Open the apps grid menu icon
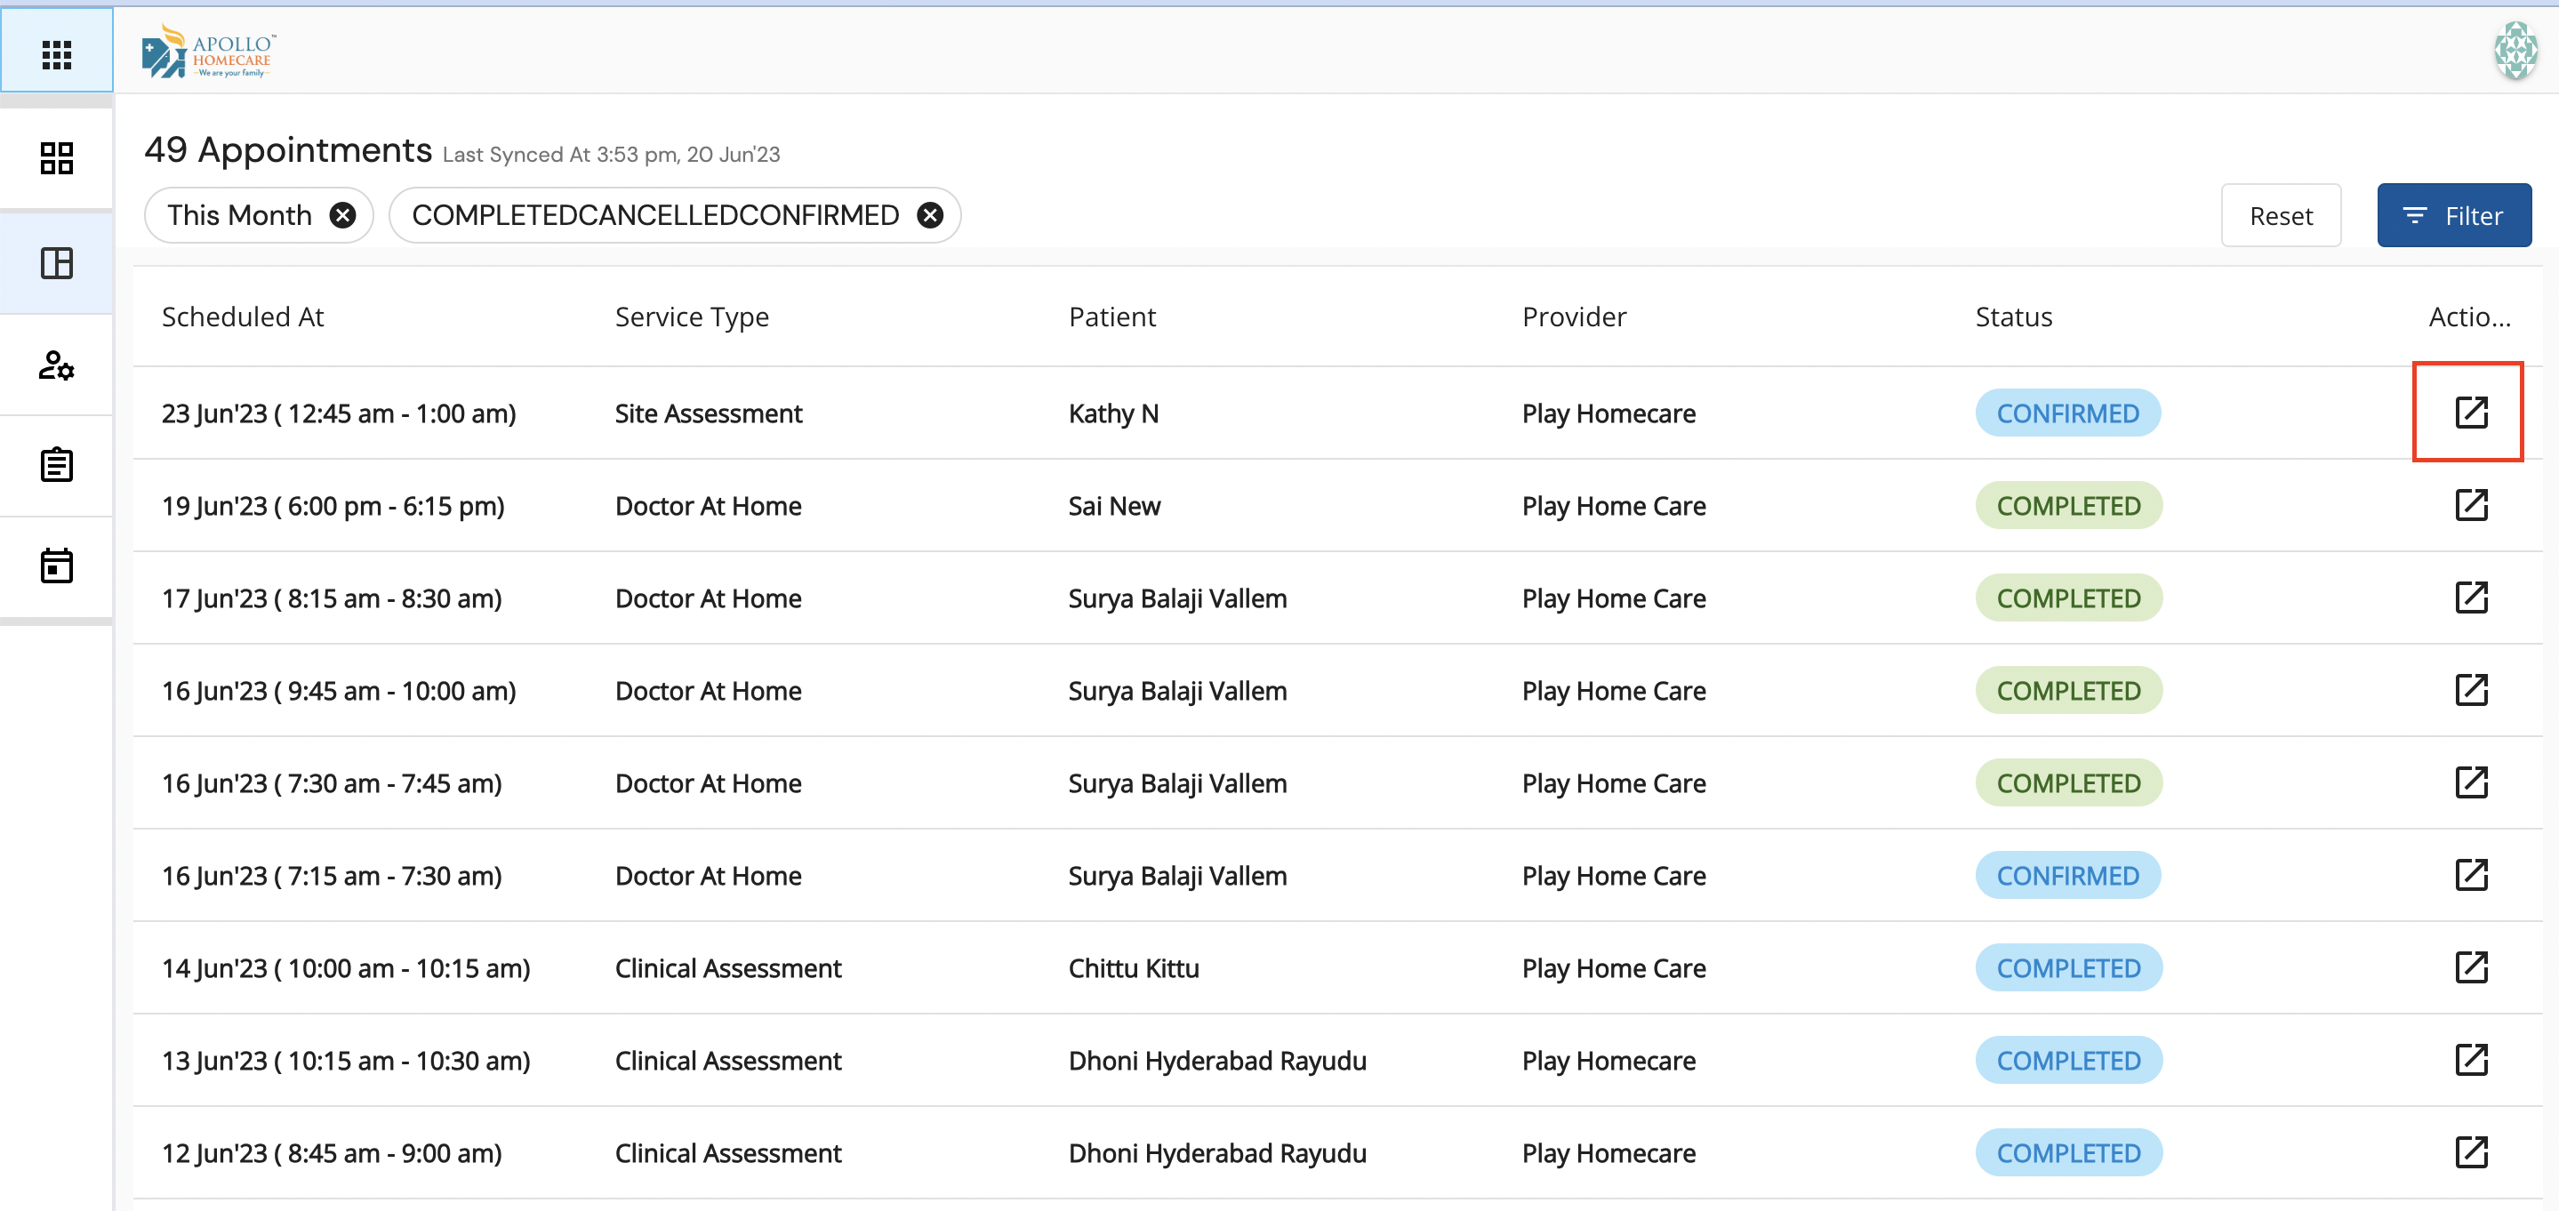 57,53
